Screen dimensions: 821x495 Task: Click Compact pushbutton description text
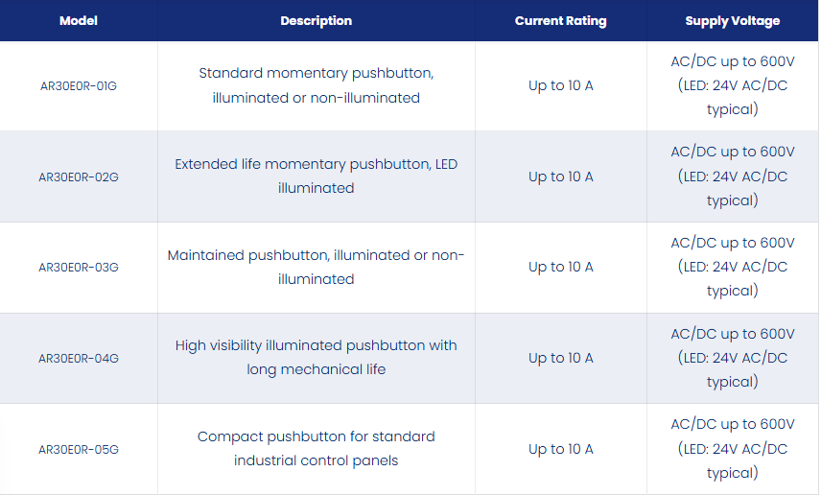point(317,449)
